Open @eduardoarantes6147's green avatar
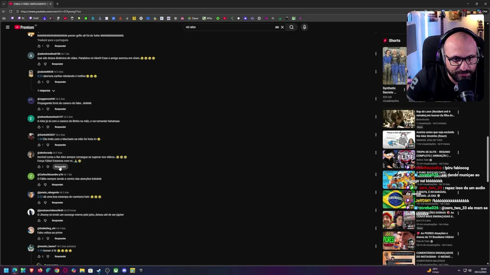The width and height of the screenshot is (490, 275). [x=31, y=119]
